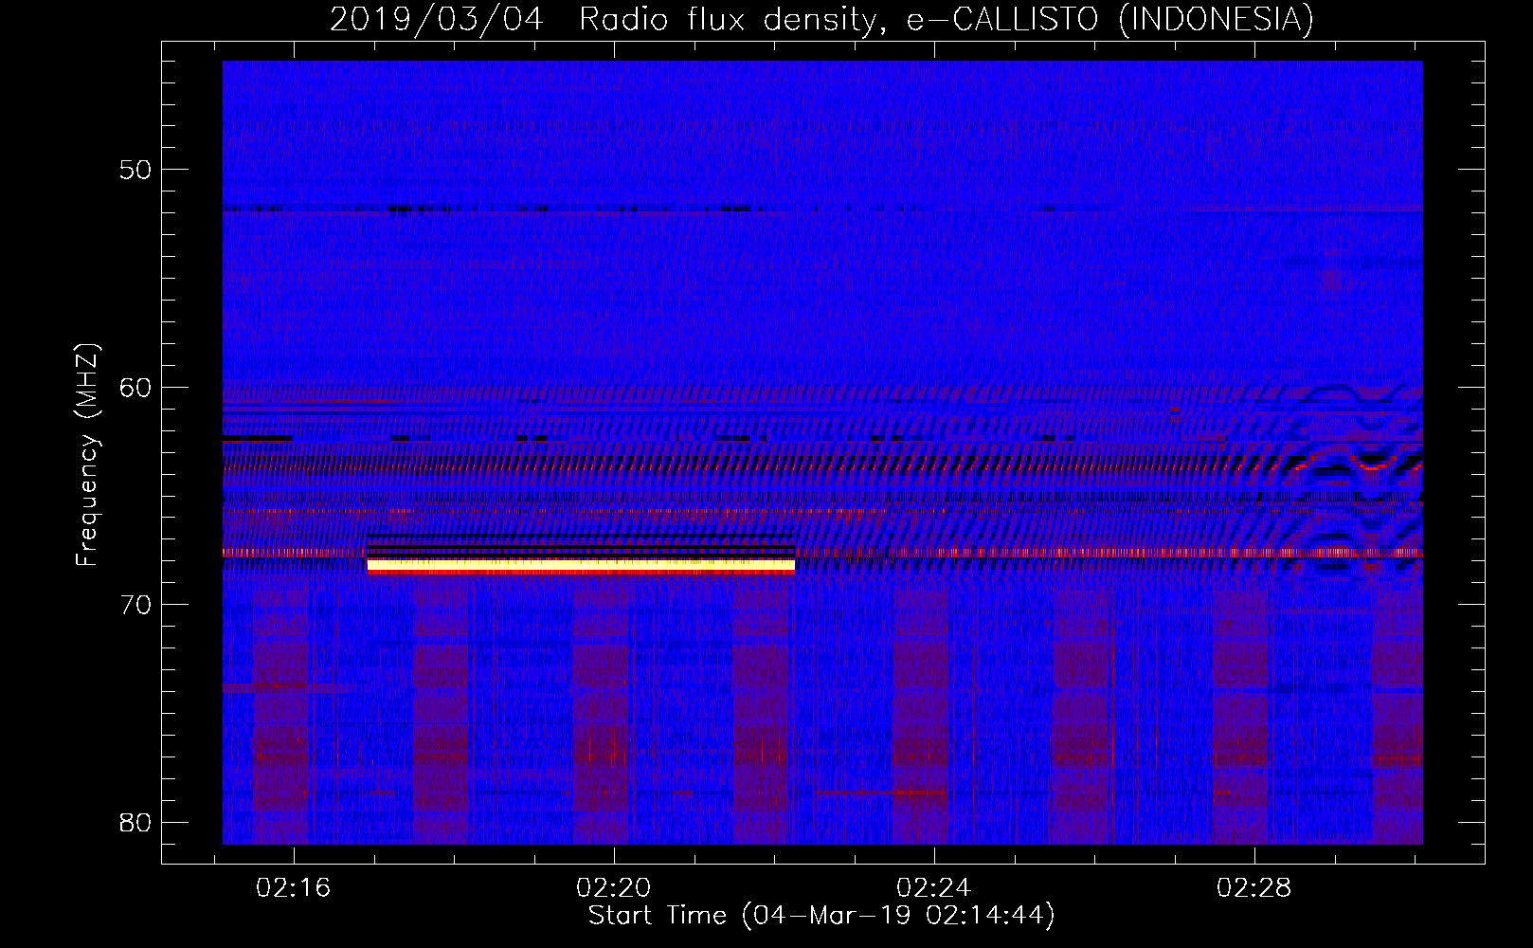The width and height of the screenshot is (1533, 948).
Task: Click the plot title 'Radio flux density, e-CALLISTO (INDONESIA)'
Action: (947, 20)
